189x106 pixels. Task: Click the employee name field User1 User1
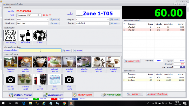pyautogui.click(x=32, y=23)
